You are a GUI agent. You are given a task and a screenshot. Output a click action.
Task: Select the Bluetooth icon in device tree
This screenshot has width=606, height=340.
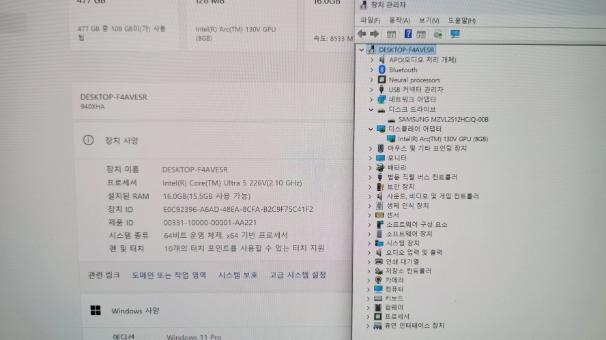click(382, 69)
